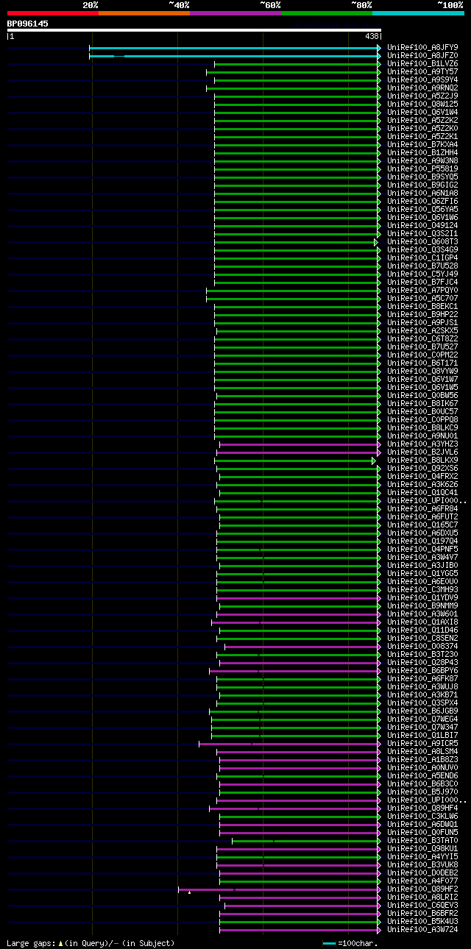Click the purple bar for UniRef100_A3YHZ3

300,444
